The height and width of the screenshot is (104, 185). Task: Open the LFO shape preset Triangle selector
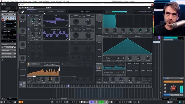(137, 36)
